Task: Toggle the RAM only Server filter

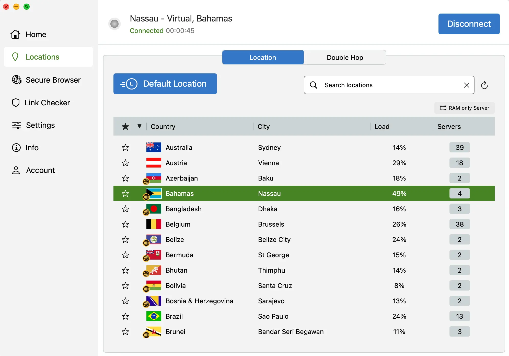Action: tap(464, 108)
